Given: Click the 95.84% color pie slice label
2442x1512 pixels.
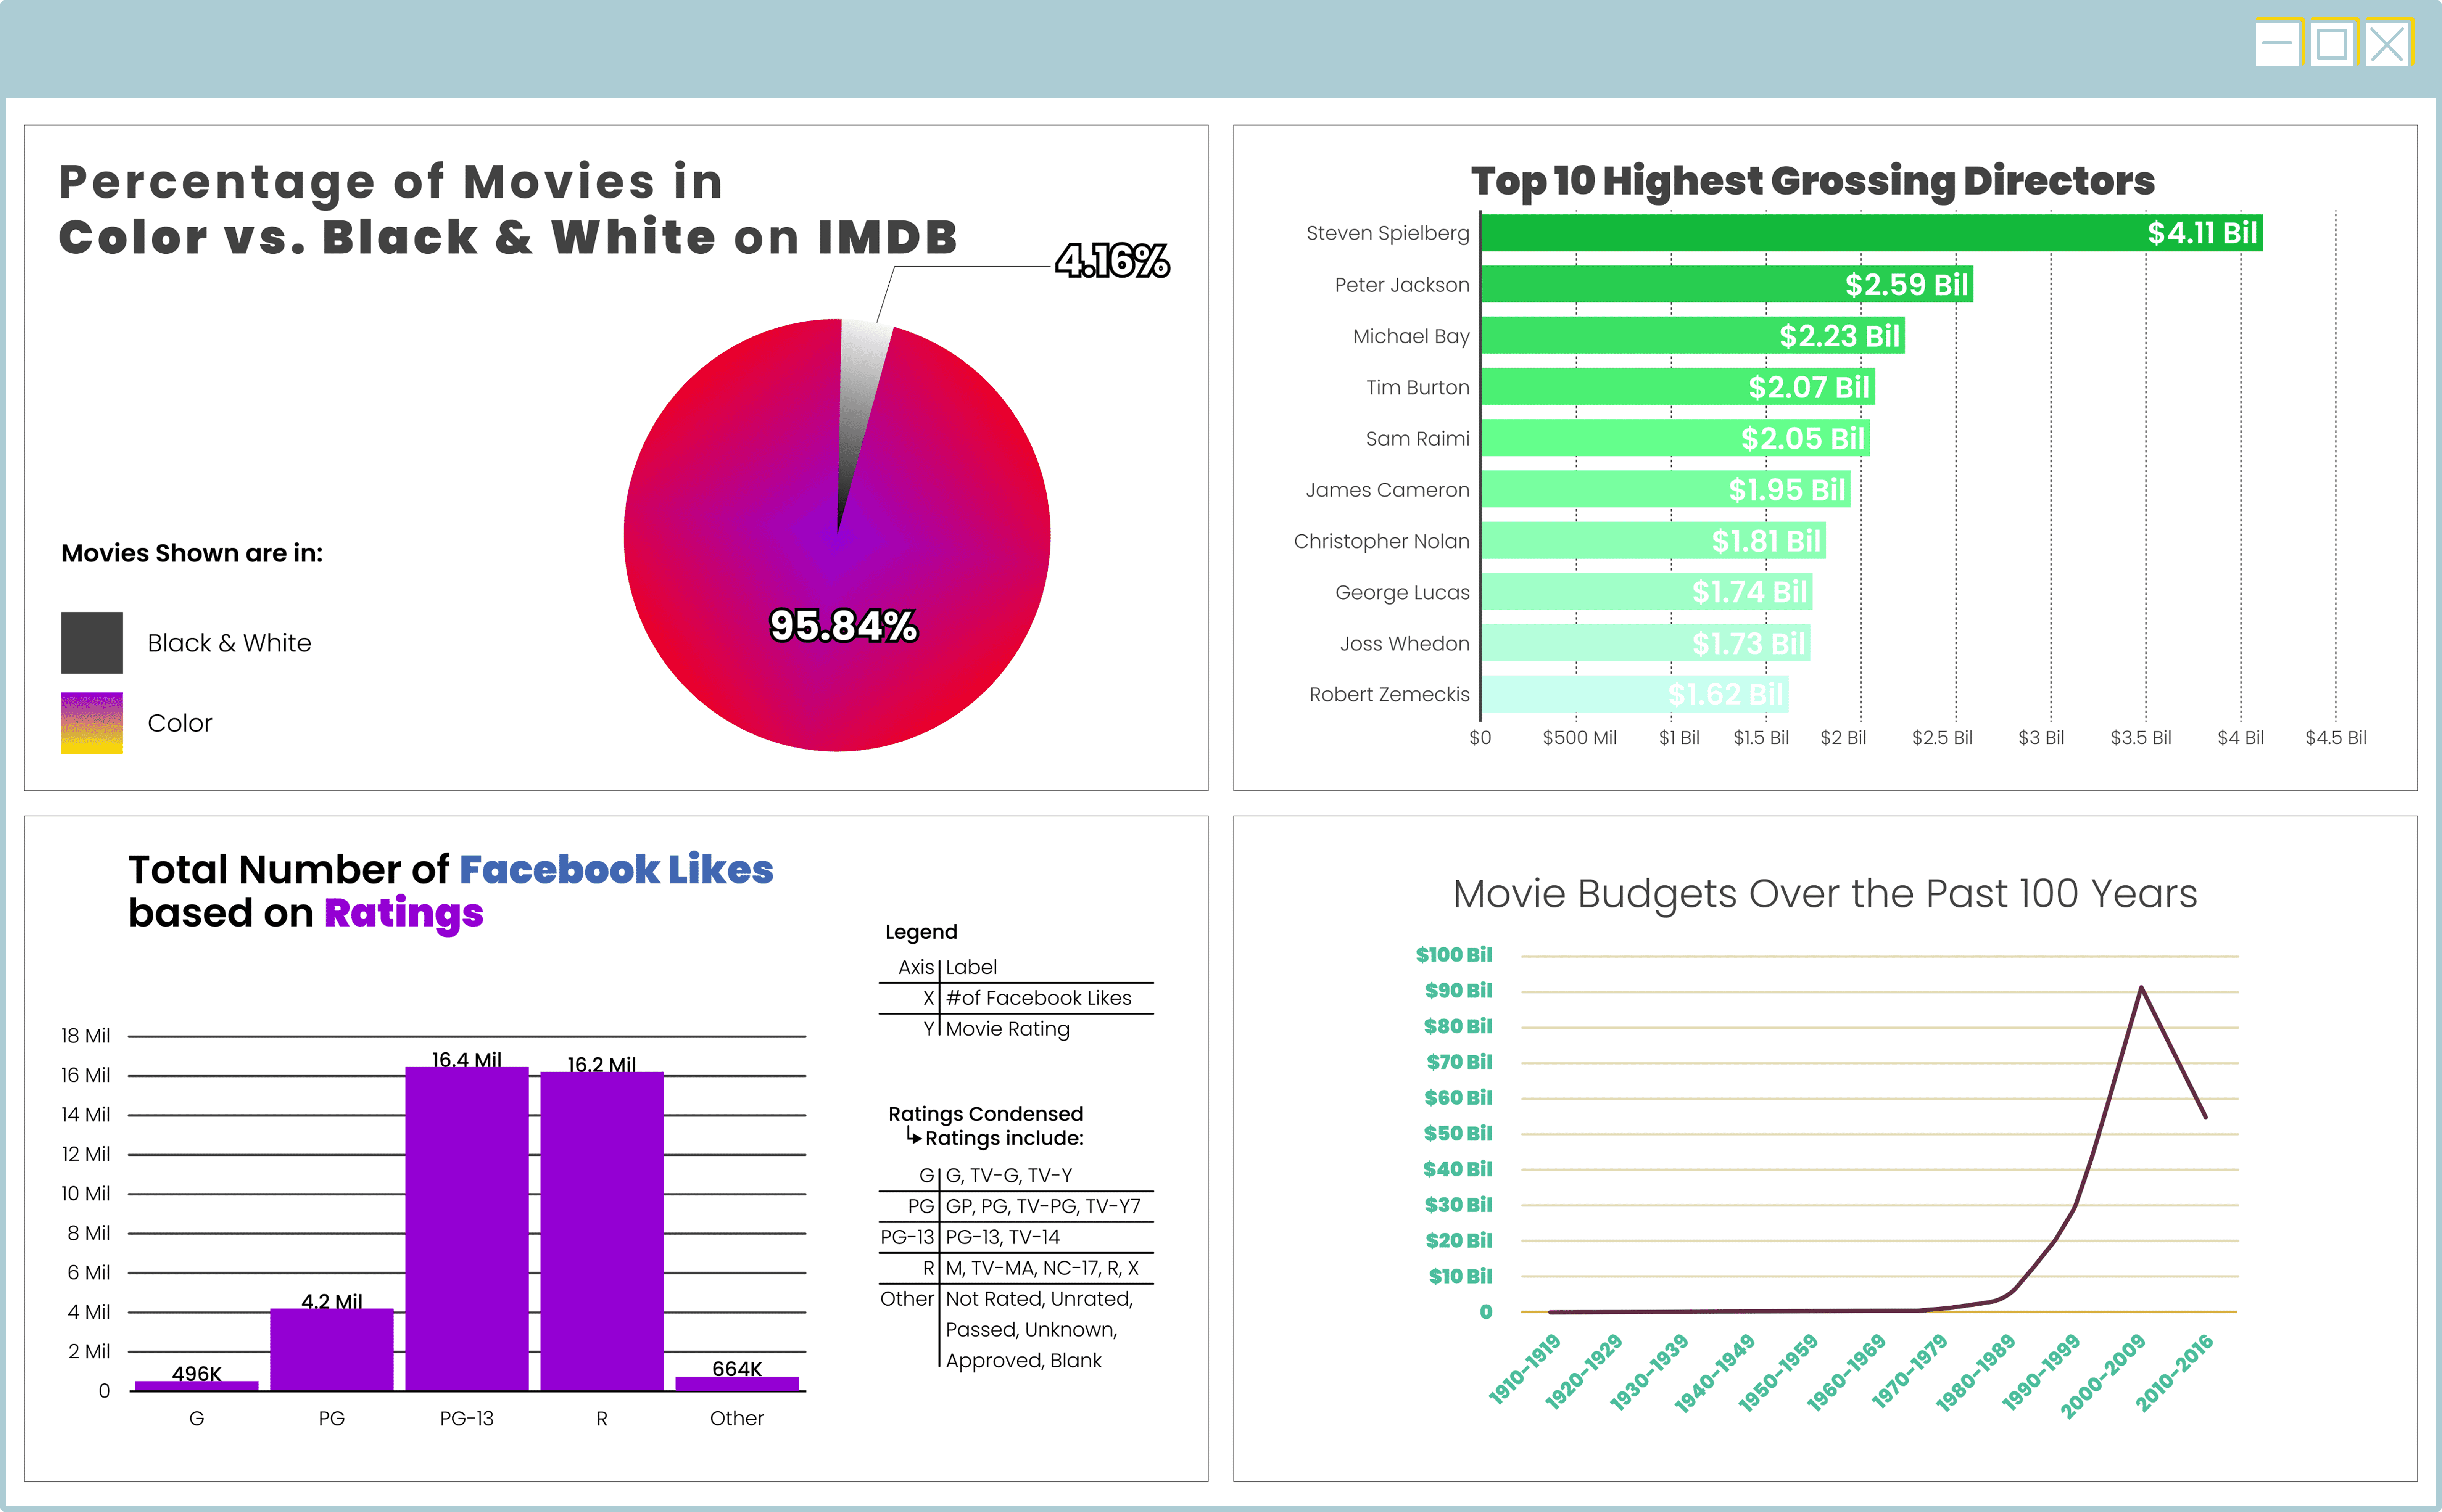Looking at the screenshot, I should pos(843,626).
